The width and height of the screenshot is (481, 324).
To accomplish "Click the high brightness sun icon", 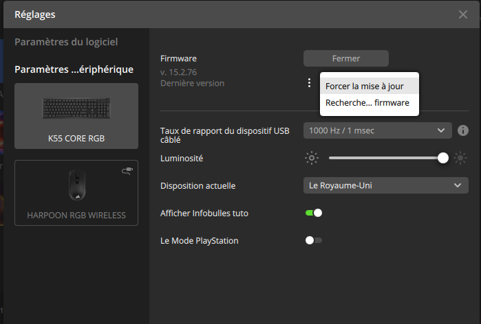I will point(460,158).
